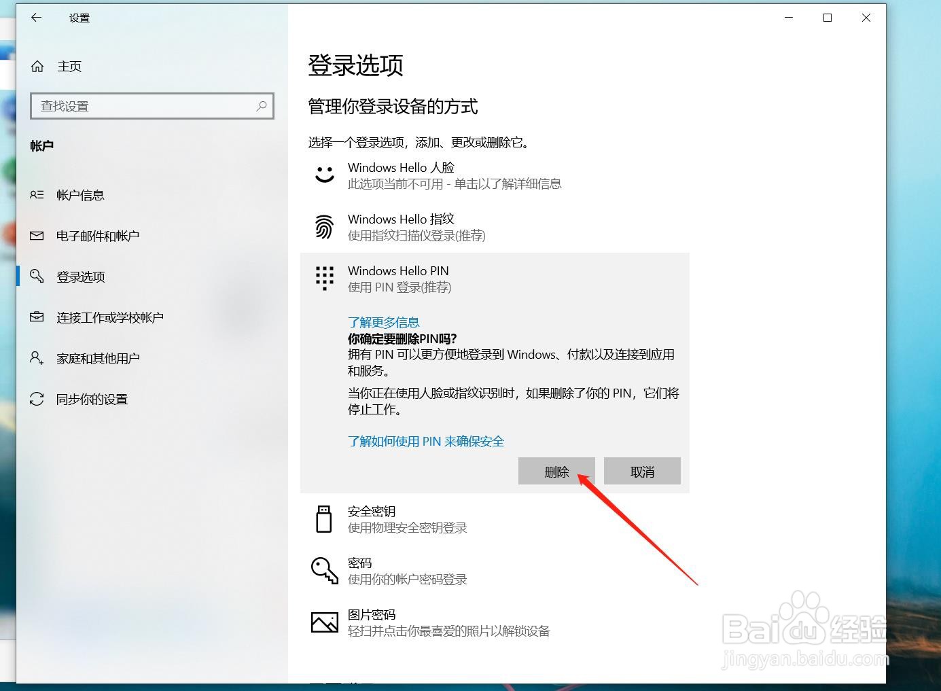Viewport: 941px width, 691px height.
Task: Click the picture password image icon
Action: pyautogui.click(x=324, y=622)
